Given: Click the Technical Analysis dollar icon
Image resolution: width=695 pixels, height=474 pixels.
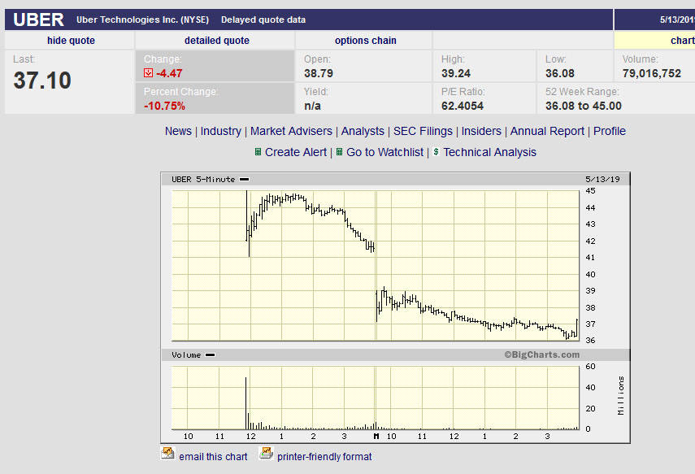Looking at the screenshot, I should coord(437,152).
